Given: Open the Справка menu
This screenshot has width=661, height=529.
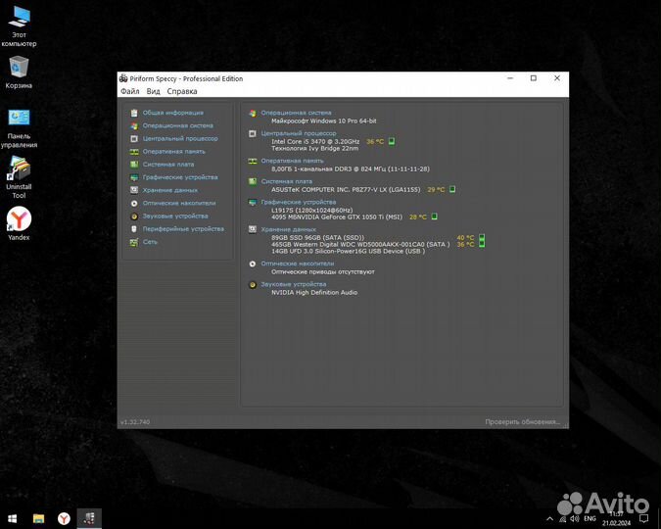Looking at the screenshot, I should 182,91.
